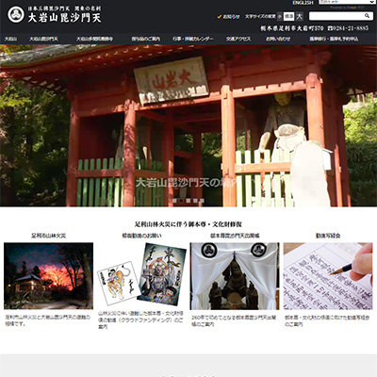Open the white-curtained statue thumbnail
377x377 pixels.
point(235,276)
